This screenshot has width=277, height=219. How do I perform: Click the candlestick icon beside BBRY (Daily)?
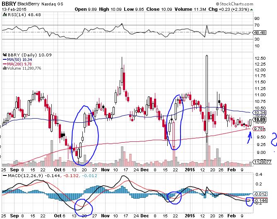tap(5, 55)
